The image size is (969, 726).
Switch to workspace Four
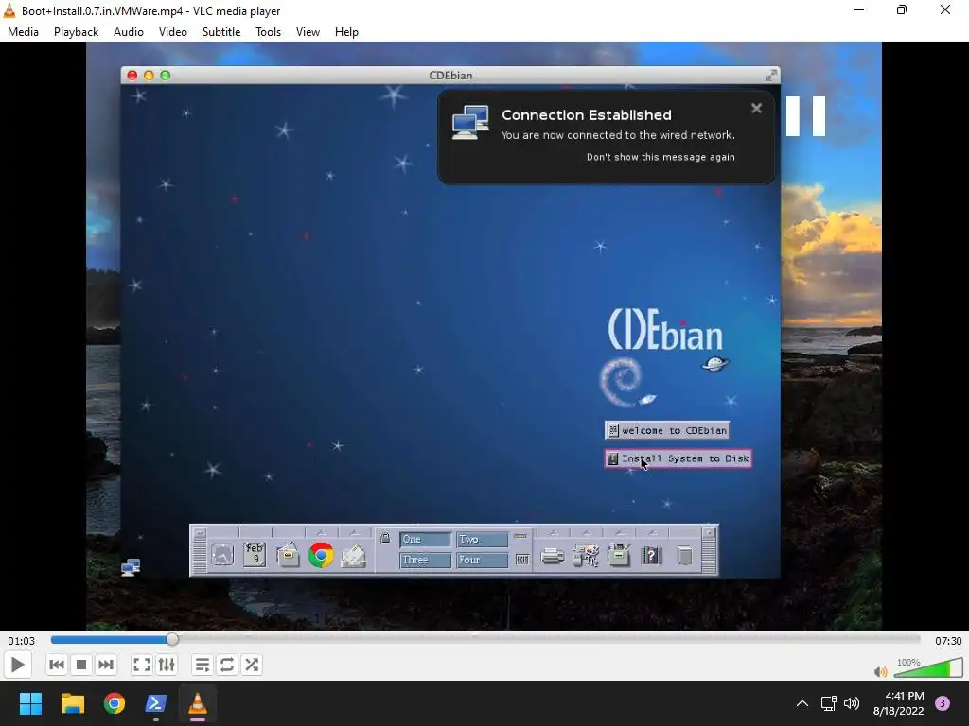tap(482, 560)
